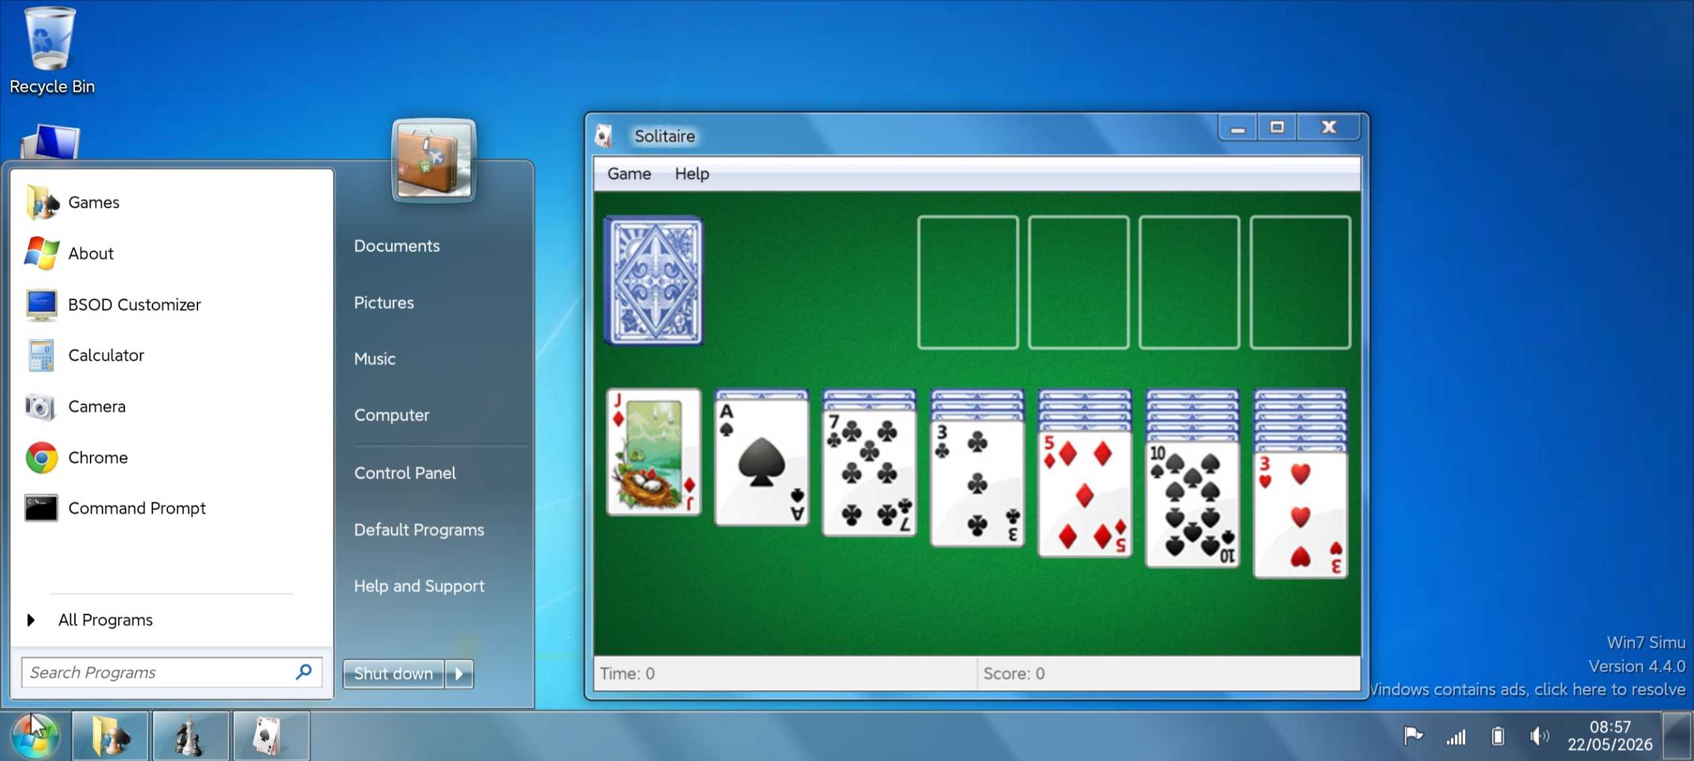This screenshot has height=761, width=1694.
Task: Maximize the Solitaire window
Action: [1277, 128]
